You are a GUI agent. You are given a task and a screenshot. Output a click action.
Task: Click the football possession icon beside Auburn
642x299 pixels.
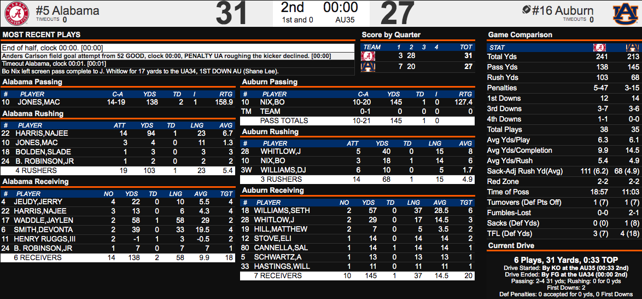[x=527, y=10]
